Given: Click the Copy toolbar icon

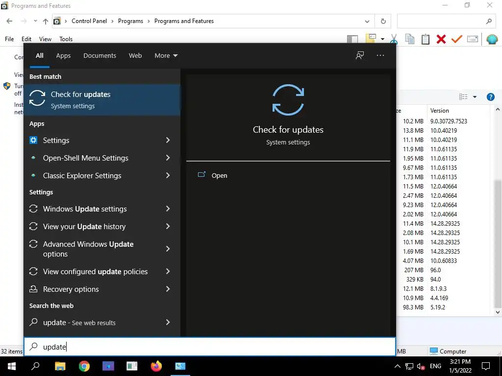Looking at the screenshot, I should tap(410, 39).
